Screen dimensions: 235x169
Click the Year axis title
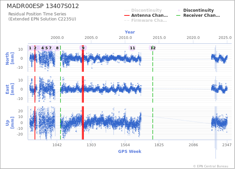[130, 32]
